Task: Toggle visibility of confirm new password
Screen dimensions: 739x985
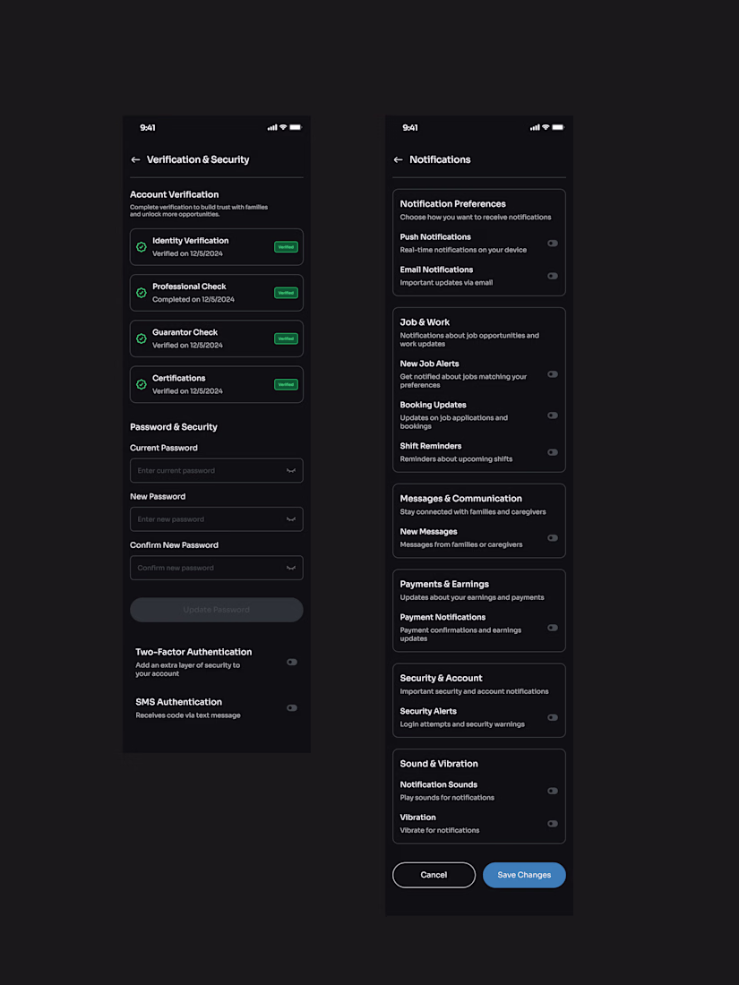Action: (291, 568)
